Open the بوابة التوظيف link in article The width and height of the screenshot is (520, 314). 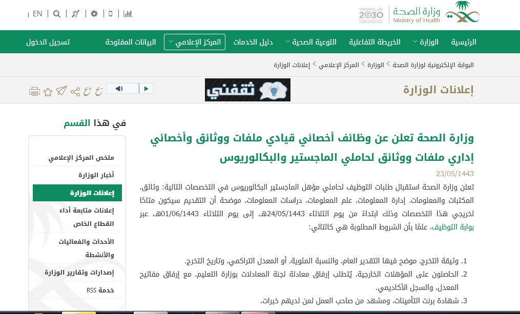pyautogui.click(x=454, y=227)
